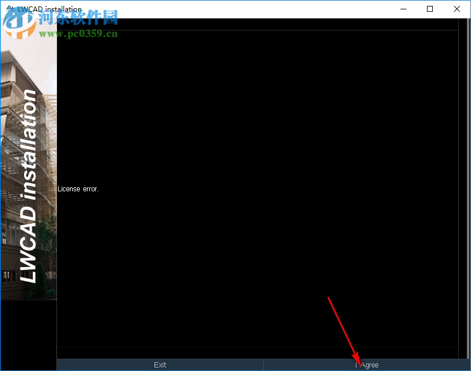
Task: Close the LWCAD installation window
Action: point(456,9)
